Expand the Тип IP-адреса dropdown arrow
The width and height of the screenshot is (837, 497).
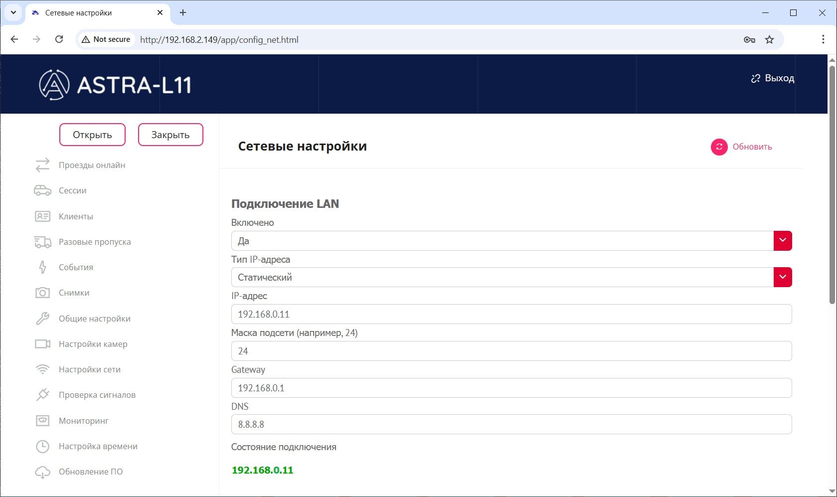pyautogui.click(x=783, y=277)
